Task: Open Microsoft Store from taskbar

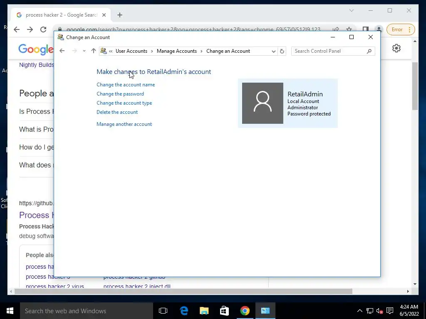Action: tap(224, 311)
